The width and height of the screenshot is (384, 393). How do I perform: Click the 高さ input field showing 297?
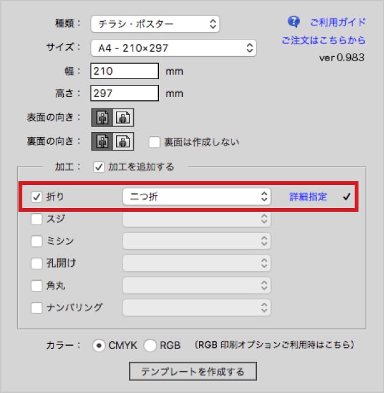[124, 93]
